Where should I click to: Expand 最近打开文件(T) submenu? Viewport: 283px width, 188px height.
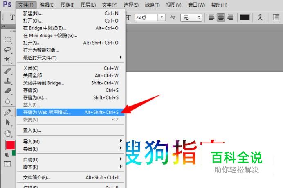coord(70,58)
